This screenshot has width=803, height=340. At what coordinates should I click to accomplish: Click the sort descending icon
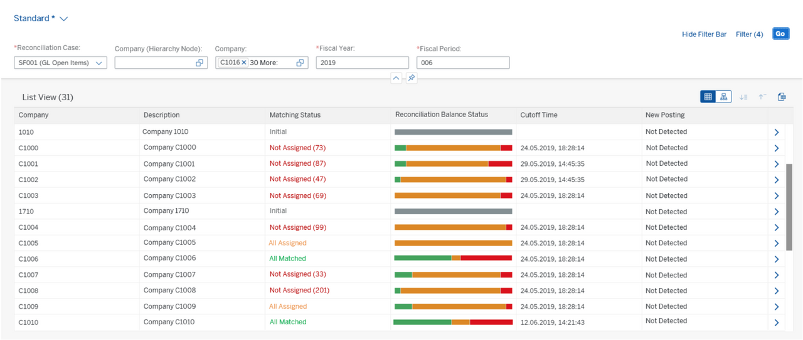[743, 97]
